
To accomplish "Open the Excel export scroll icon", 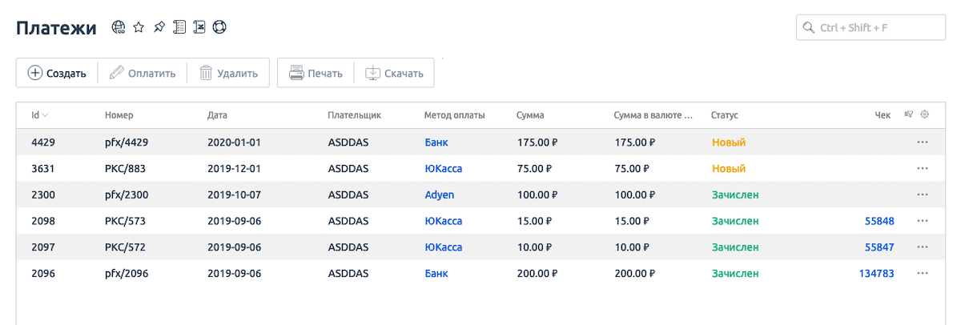I will click(x=199, y=28).
